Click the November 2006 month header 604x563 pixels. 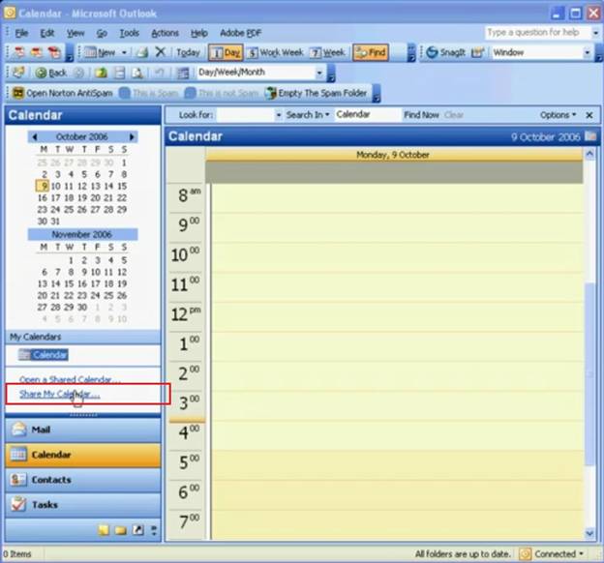point(82,234)
